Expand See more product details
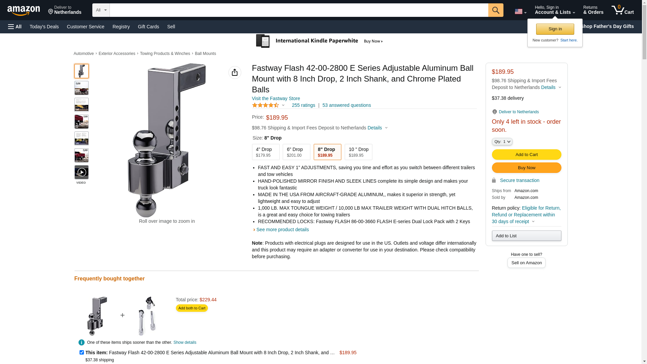647x364 pixels. [282, 230]
